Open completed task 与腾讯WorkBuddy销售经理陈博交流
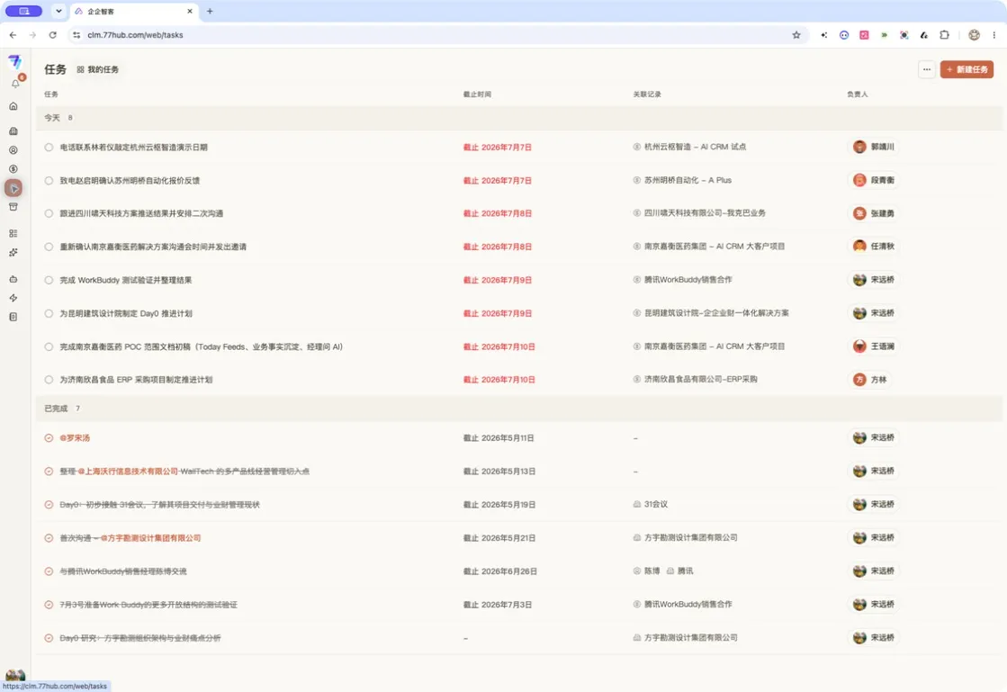The width and height of the screenshot is (1007, 692). [123, 571]
